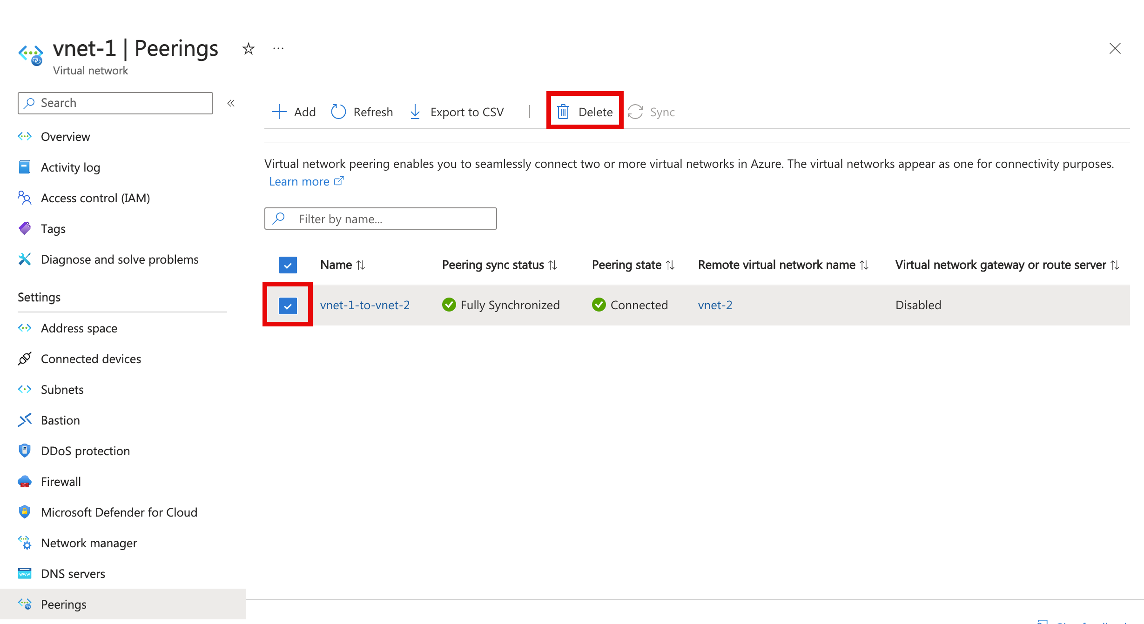Click the Diagnose and solve problems icon

[24, 259]
